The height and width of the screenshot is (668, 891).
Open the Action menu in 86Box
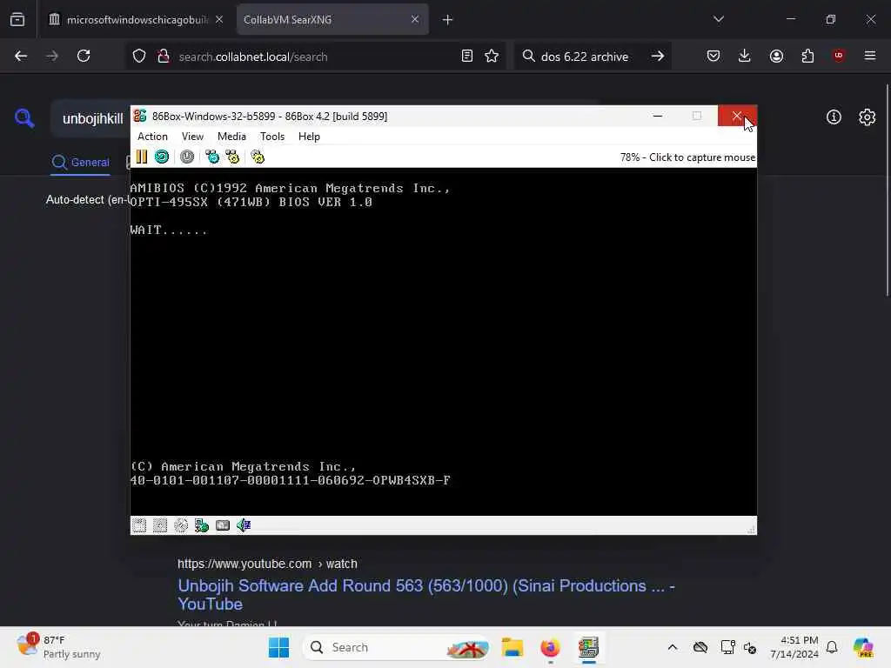(152, 137)
